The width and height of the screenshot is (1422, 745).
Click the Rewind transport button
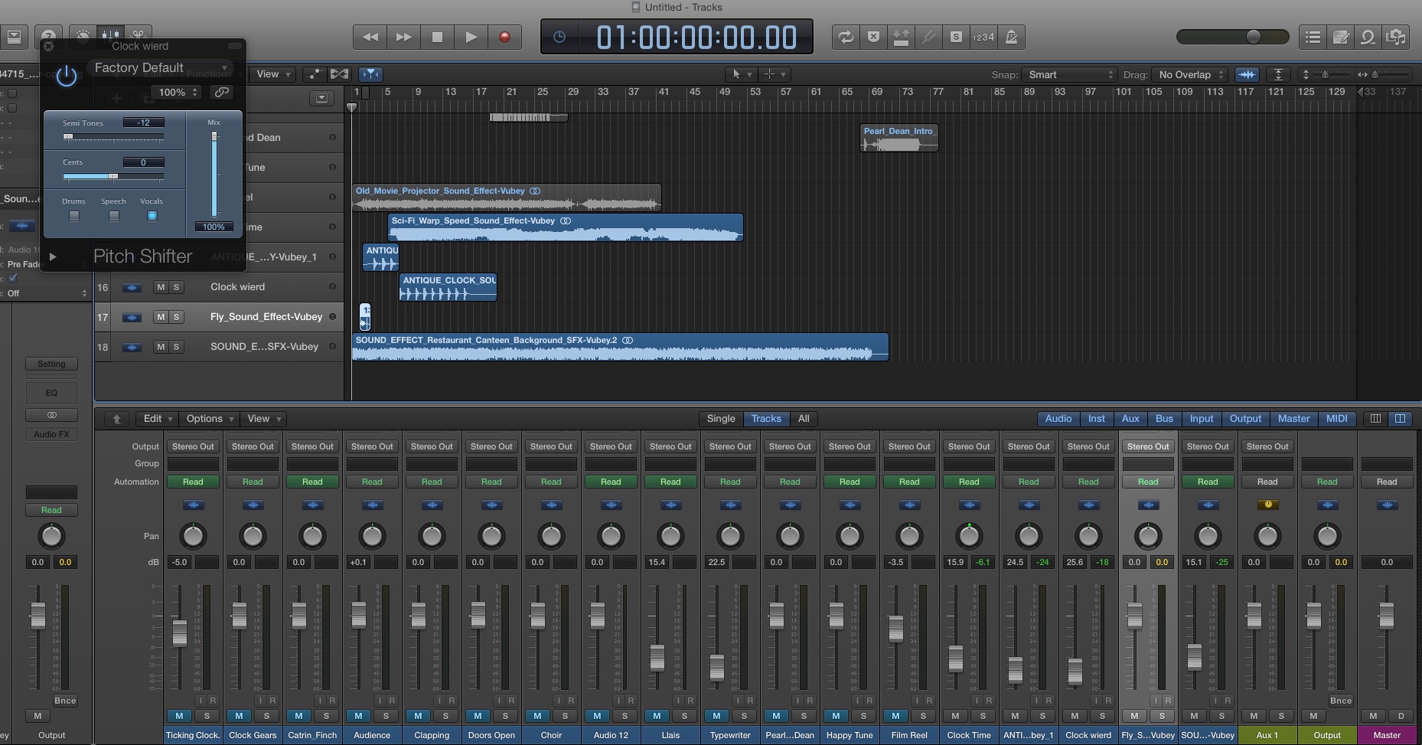click(370, 37)
